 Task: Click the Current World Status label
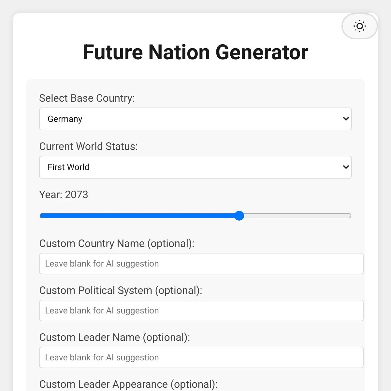pyautogui.click(x=88, y=146)
